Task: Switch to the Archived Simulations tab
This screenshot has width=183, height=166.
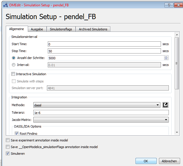Action: [x=93, y=29]
